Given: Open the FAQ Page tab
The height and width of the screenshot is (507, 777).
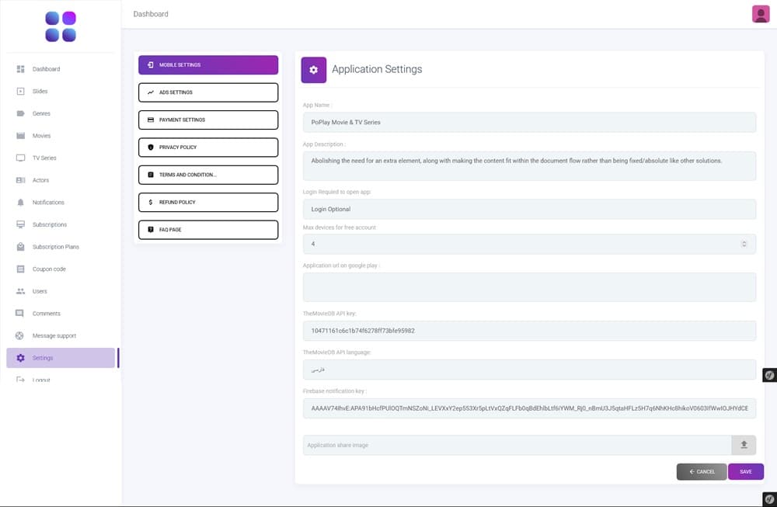Looking at the screenshot, I should tap(207, 230).
